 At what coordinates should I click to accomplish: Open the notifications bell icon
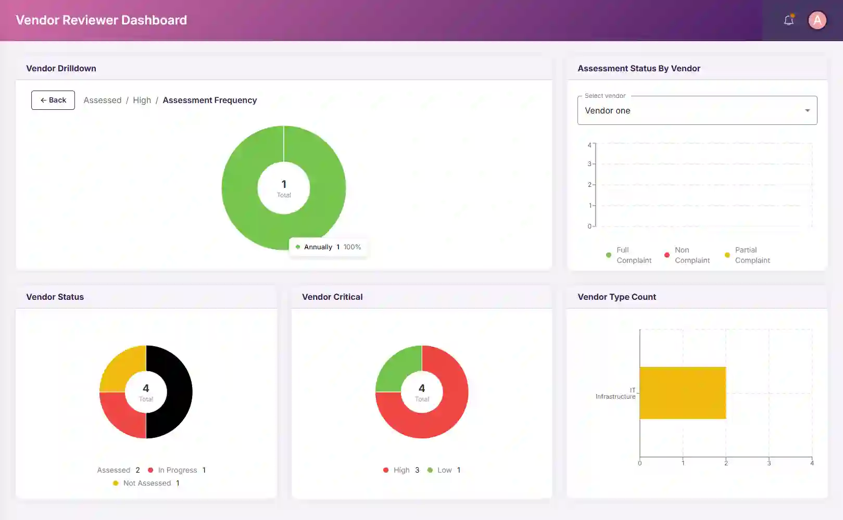point(788,20)
